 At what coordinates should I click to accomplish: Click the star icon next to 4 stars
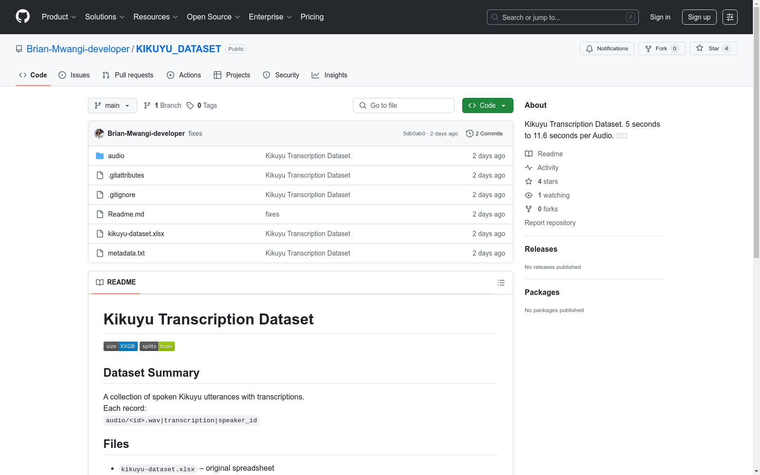click(x=529, y=181)
